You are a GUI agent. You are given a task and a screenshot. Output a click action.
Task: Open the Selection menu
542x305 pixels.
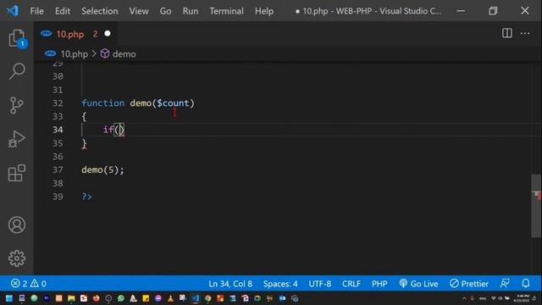[100, 11]
